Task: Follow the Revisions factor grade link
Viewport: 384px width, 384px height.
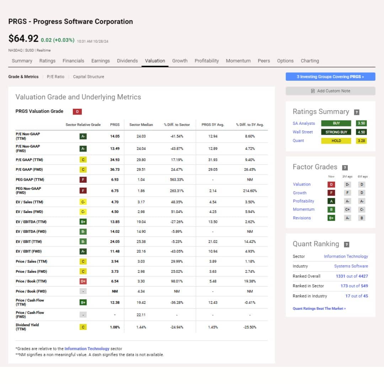Action: (302, 218)
